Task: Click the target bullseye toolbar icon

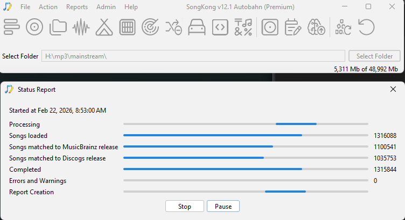Action: click(x=150, y=27)
